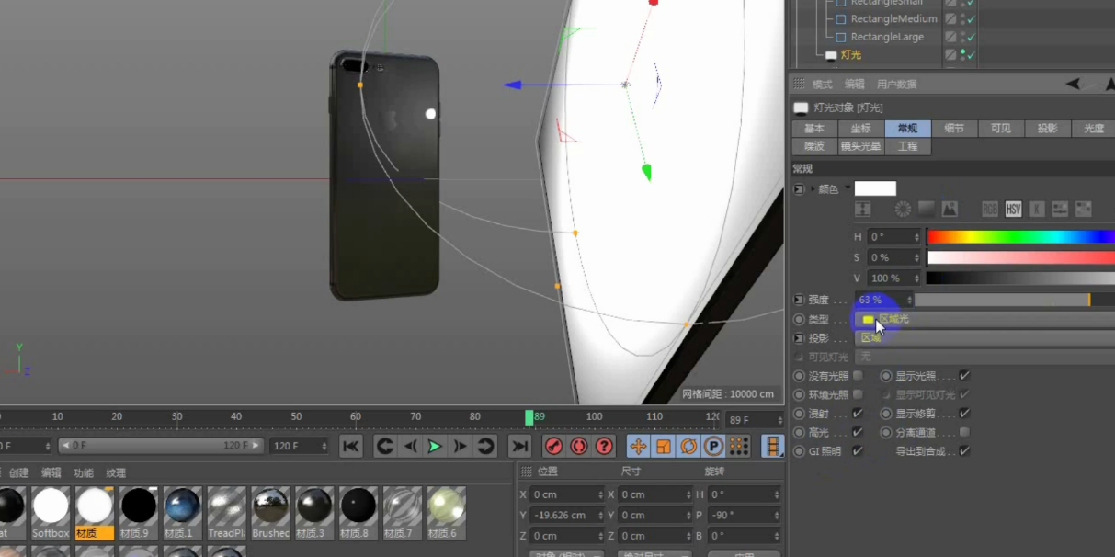Toggle scale keying icon
This screenshot has width=1115, height=557.
point(663,446)
